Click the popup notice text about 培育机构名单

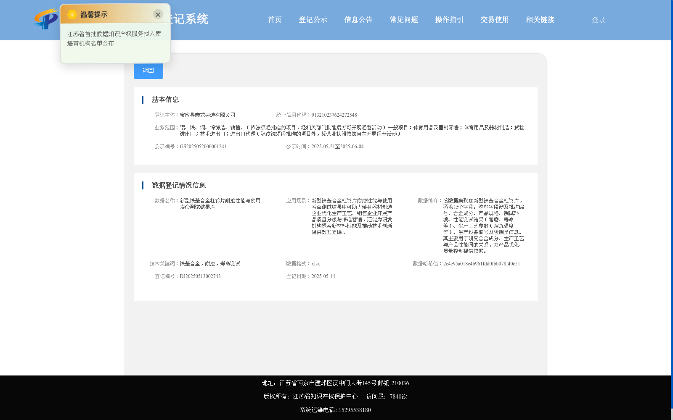pos(114,38)
